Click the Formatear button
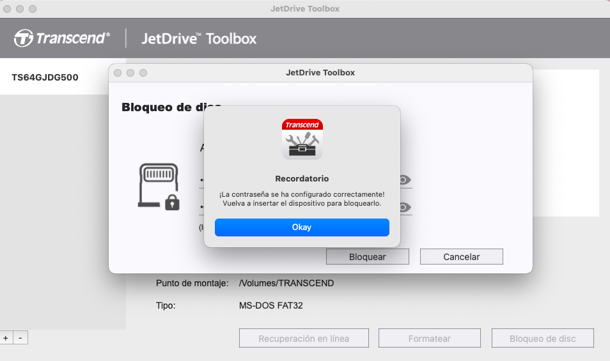Viewport: 610px width, 361px height. (x=430, y=339)
